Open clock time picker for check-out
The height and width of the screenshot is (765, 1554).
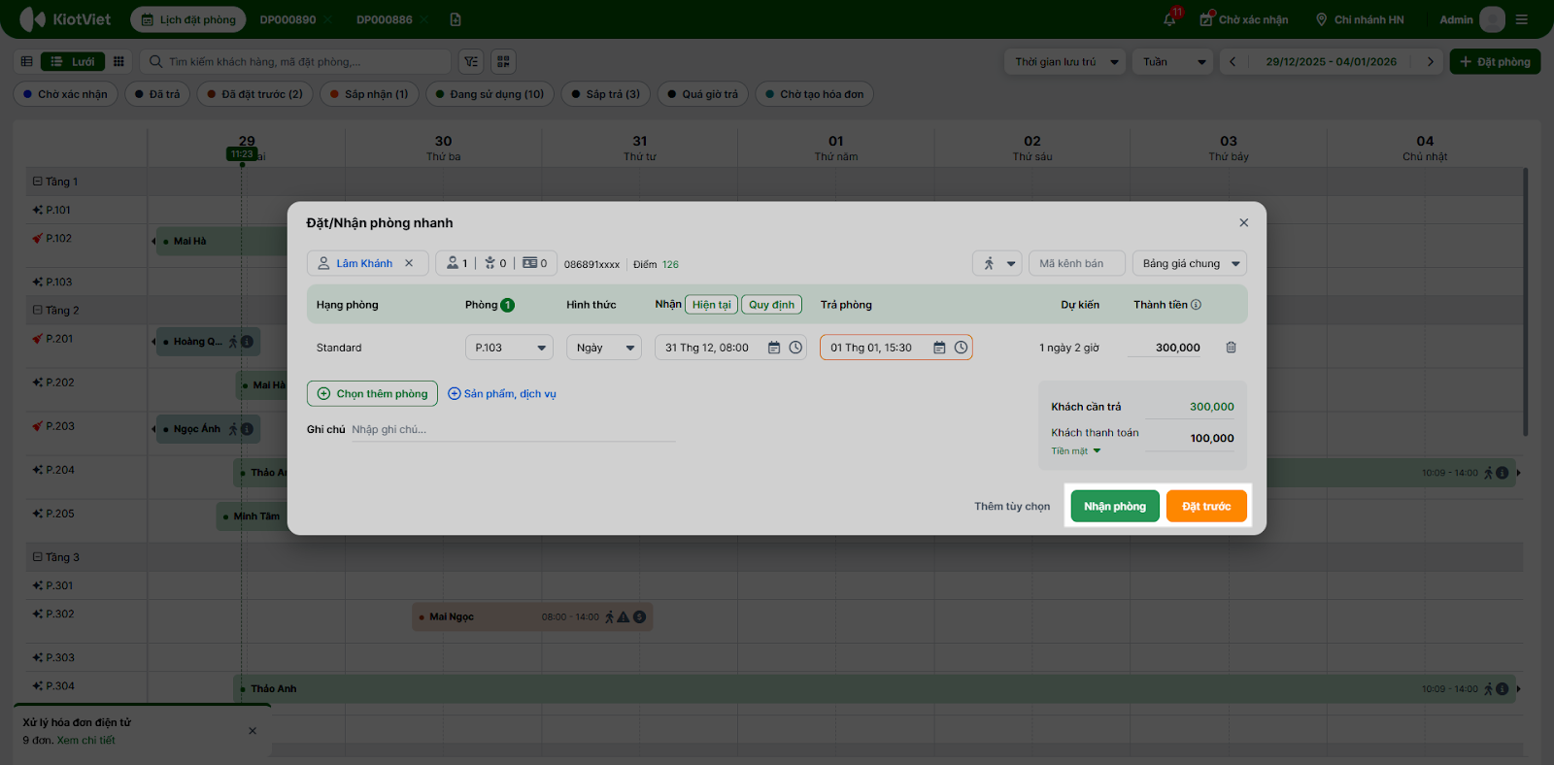961,348
